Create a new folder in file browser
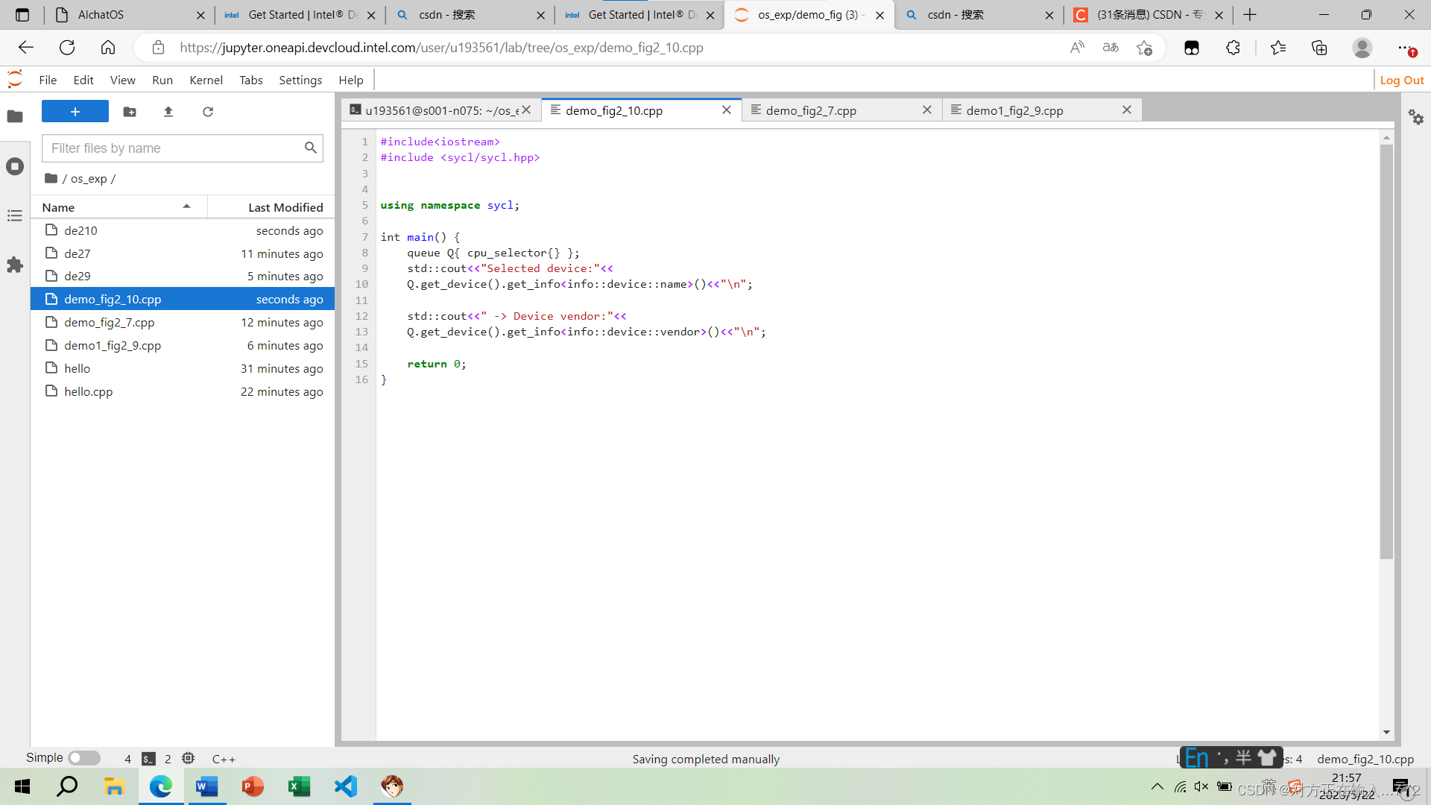 130,112
